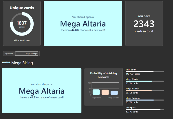Click the Mega Gyarados progress bar

pyautogui.click(x=145, y=100)
